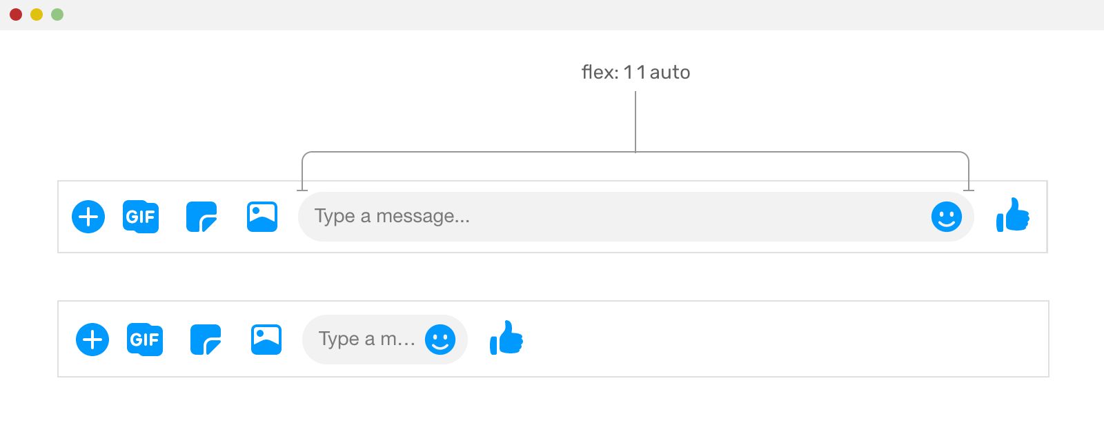Send a thumbs-up from the wide composer
The image size is (1104, 421).
click(1013, 215)
